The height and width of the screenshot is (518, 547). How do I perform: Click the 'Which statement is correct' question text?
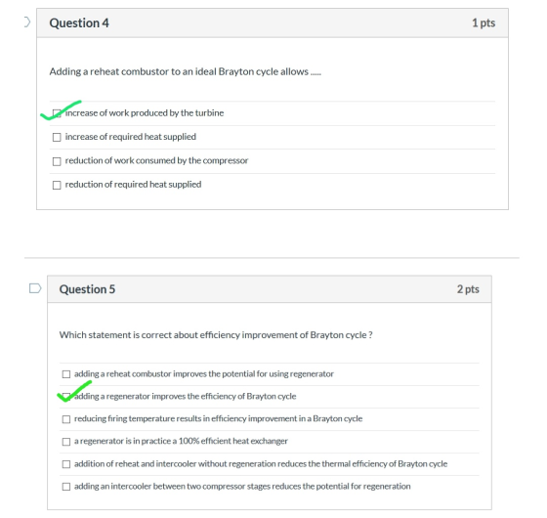click(216, 335)
